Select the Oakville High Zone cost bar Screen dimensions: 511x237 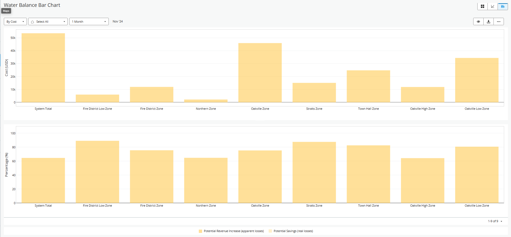click(423, 95)
